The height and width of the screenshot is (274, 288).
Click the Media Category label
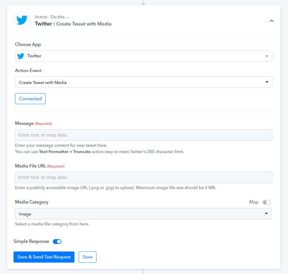pyautogui.click(x=32, y=202)
